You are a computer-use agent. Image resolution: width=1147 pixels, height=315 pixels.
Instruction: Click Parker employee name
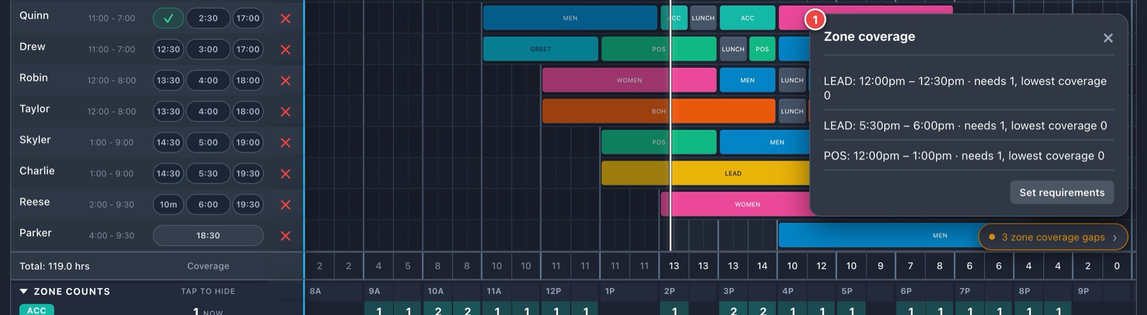point(36,232)
